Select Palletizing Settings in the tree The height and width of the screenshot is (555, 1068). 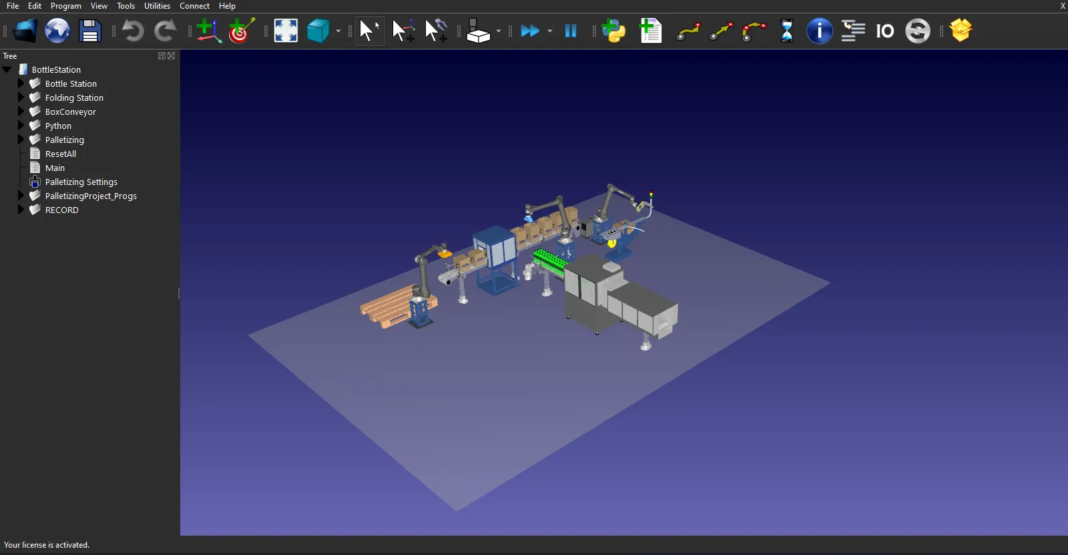pos(81,182)
